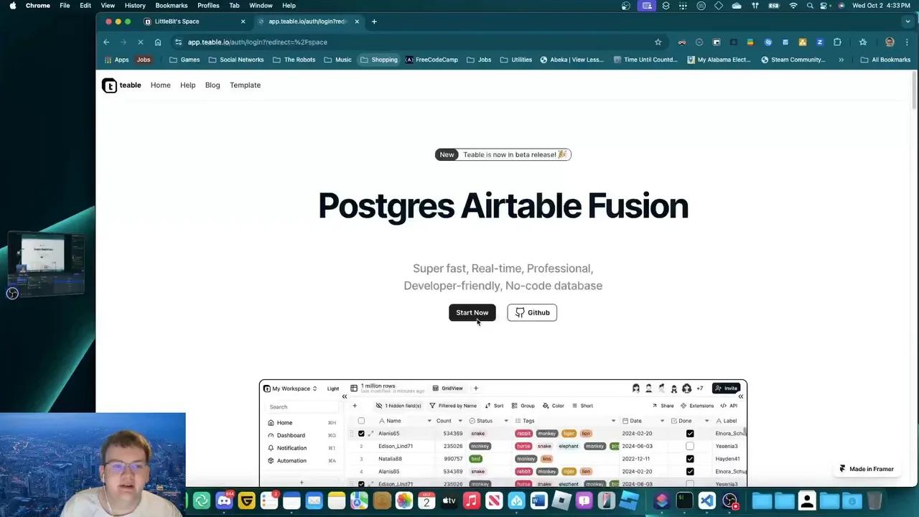Screen dimensions: 919x517
Task: Switch to the LittleBit's Space tab
Action: pyautogui.click(x=193, y=22)
